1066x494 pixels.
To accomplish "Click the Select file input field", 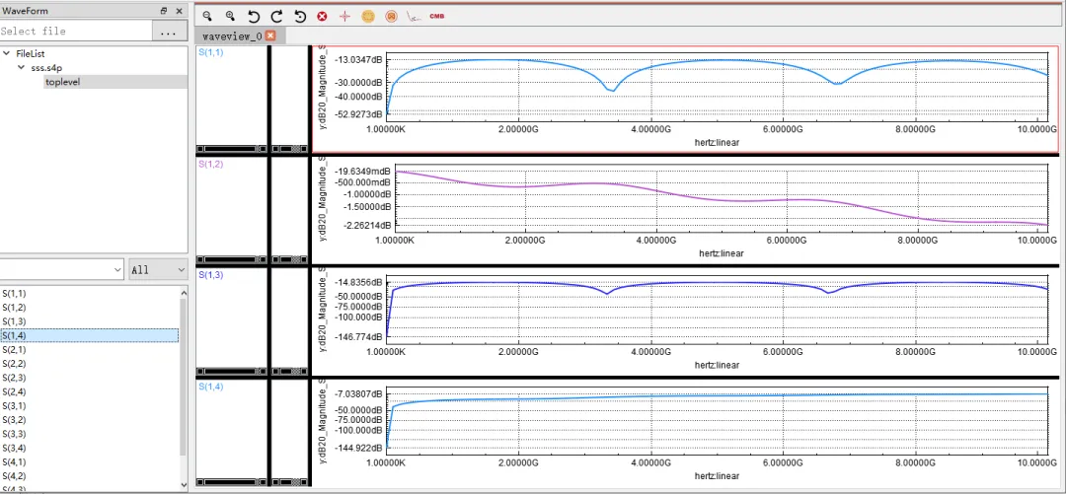I will pos(75,31).
